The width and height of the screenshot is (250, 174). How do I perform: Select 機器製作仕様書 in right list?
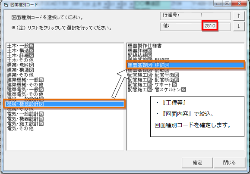(145, 46)
